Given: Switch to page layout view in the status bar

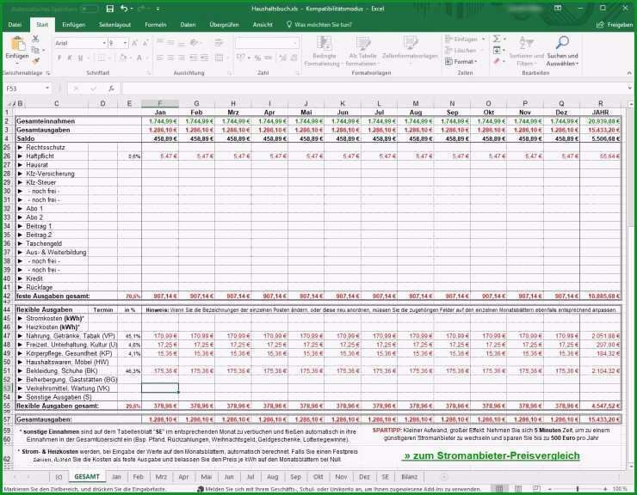Looking at the screenshot, I should pos(518,489).
